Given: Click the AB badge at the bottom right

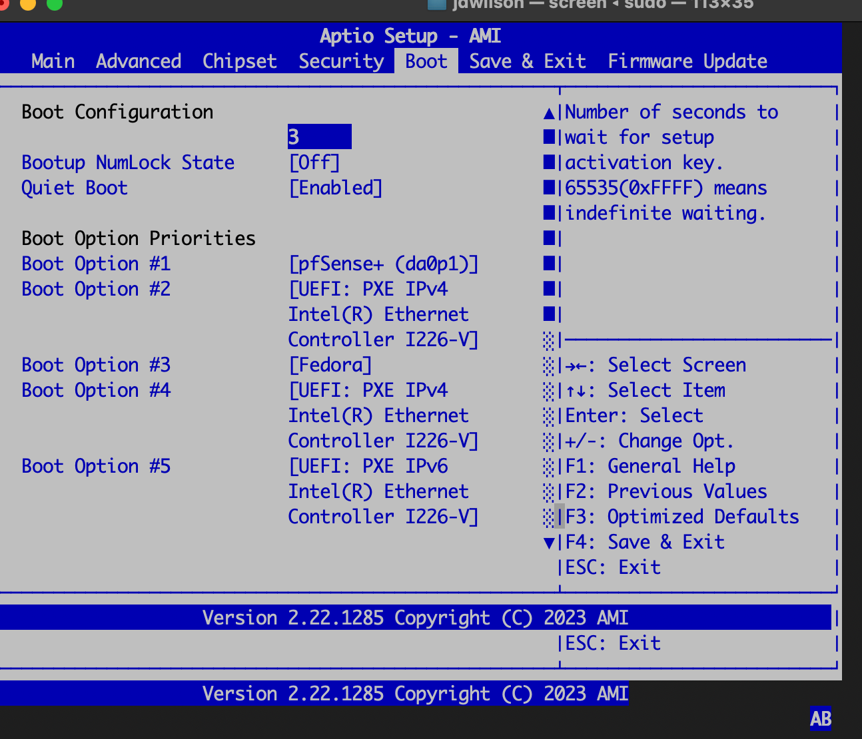Looking at the screenshot, I should (x=821, y=718).
